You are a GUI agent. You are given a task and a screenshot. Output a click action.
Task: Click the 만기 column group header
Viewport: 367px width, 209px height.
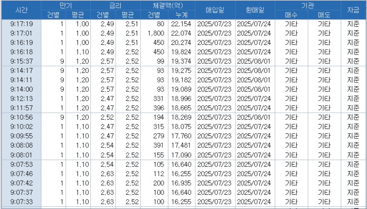(66, 5)
